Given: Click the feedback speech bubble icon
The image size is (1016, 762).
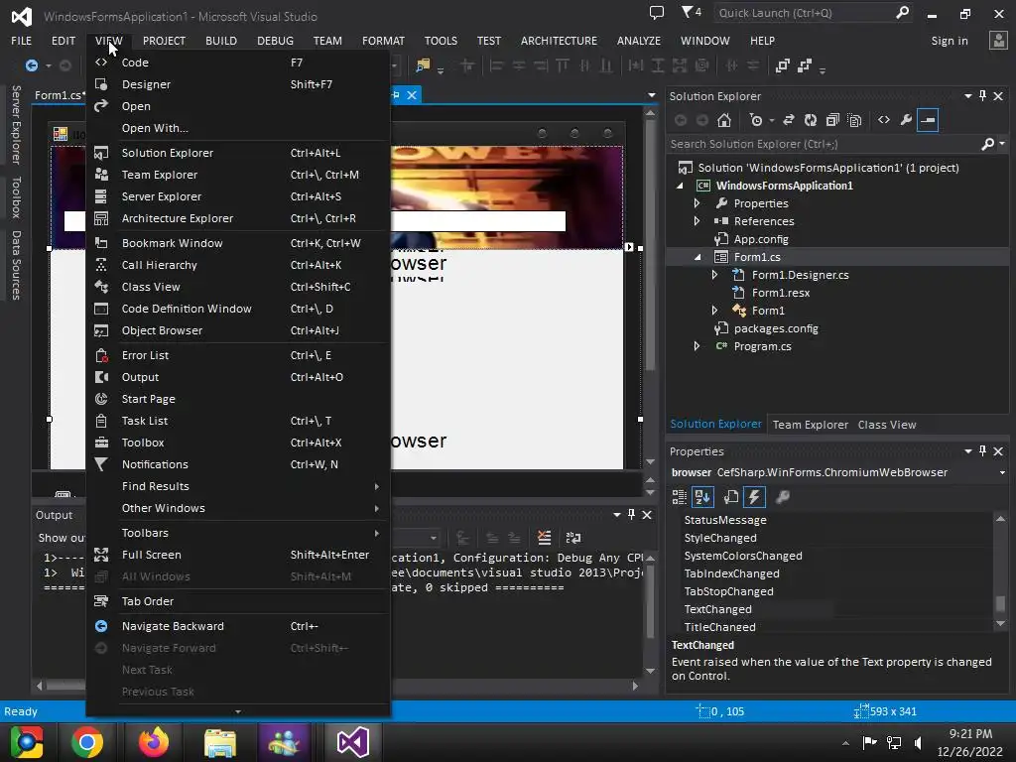Looking at the screenshot, I should coord(657,12).
